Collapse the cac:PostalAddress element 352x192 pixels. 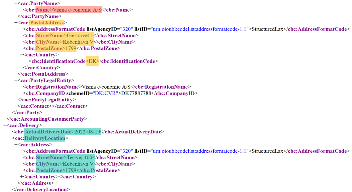[16, 23]
